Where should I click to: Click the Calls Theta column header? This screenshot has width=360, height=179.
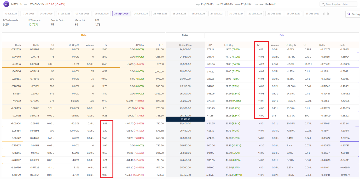click(18, 45)
